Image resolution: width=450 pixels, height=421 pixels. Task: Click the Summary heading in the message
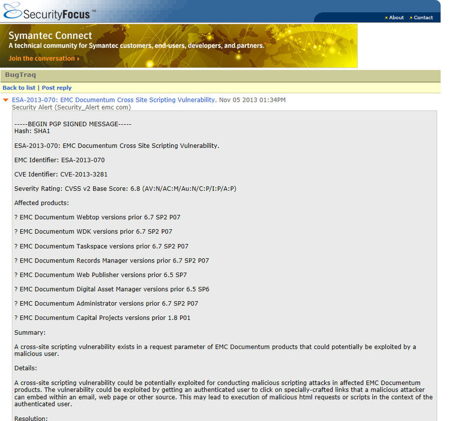pos(30,332)
